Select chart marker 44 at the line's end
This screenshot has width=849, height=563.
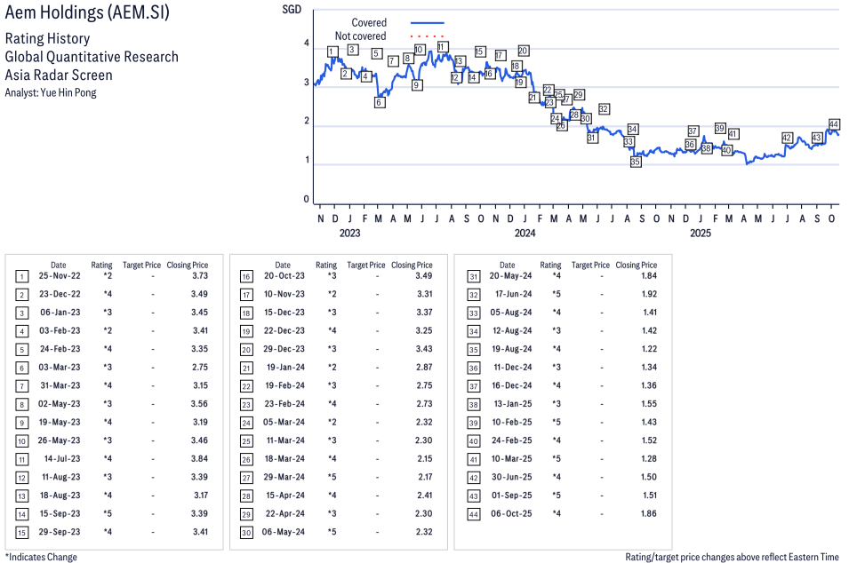(x=834, y=124)
